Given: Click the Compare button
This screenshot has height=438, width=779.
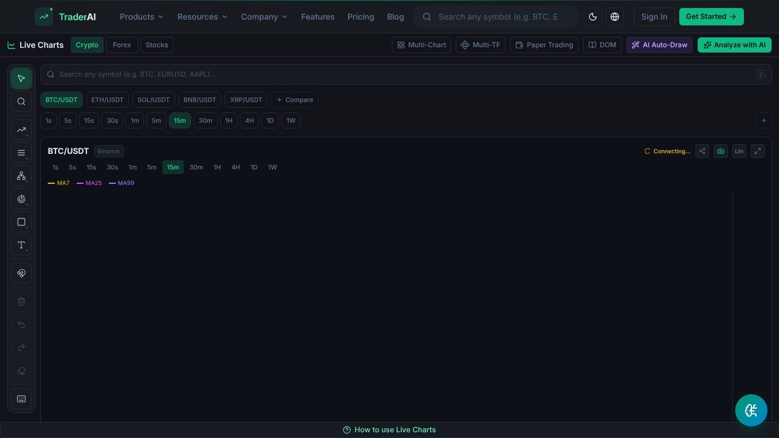Looking at the screenshot, I should (x=295, y=100).
